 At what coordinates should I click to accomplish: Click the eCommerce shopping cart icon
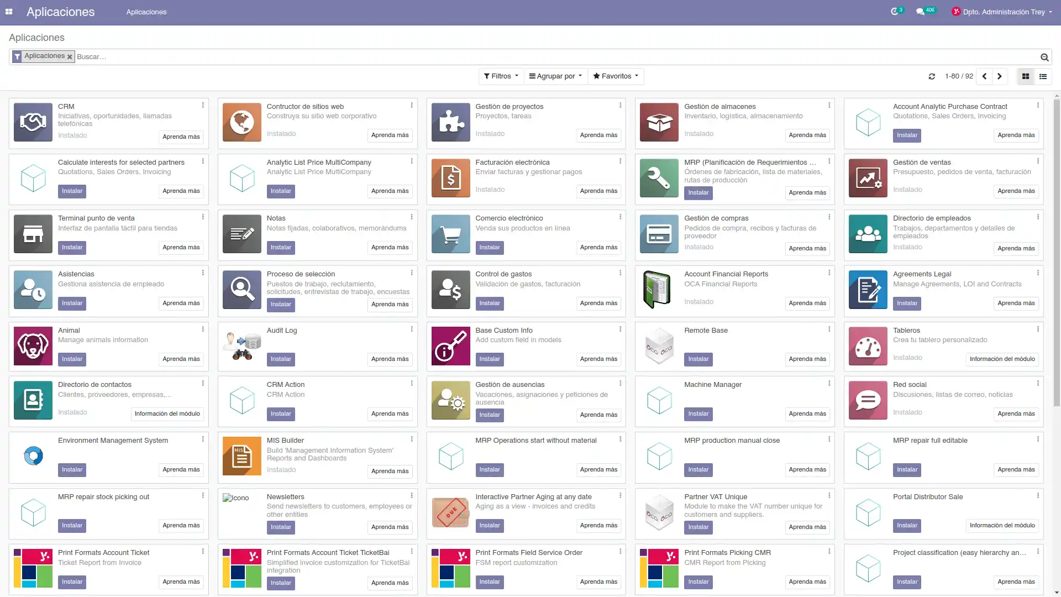click(451, 234)
